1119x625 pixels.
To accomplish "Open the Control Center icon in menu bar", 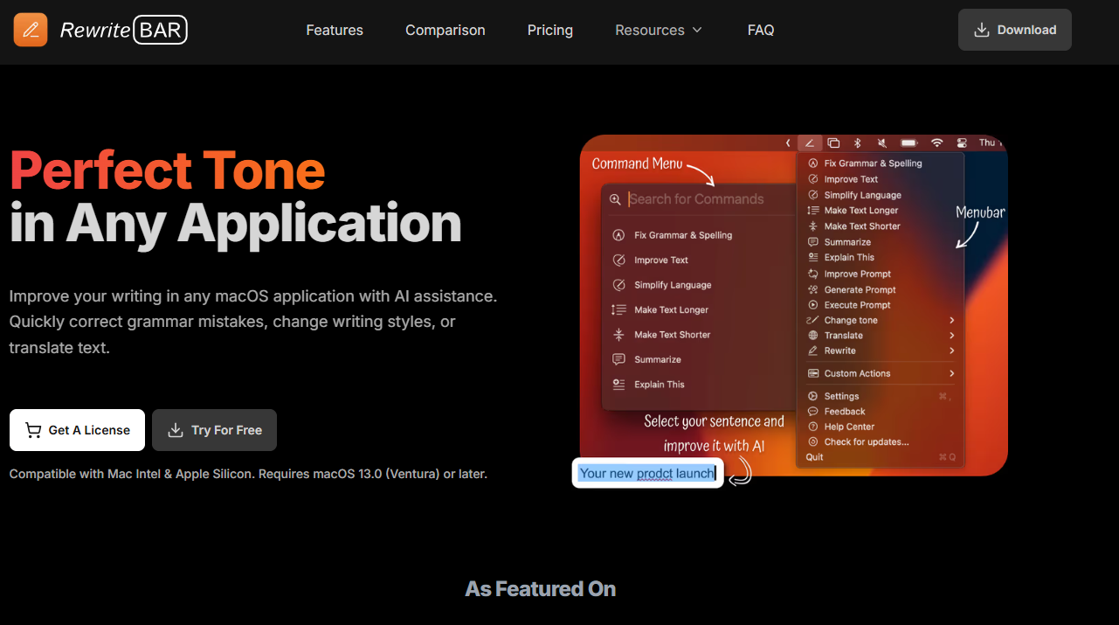I will click(x=963, y=143).
